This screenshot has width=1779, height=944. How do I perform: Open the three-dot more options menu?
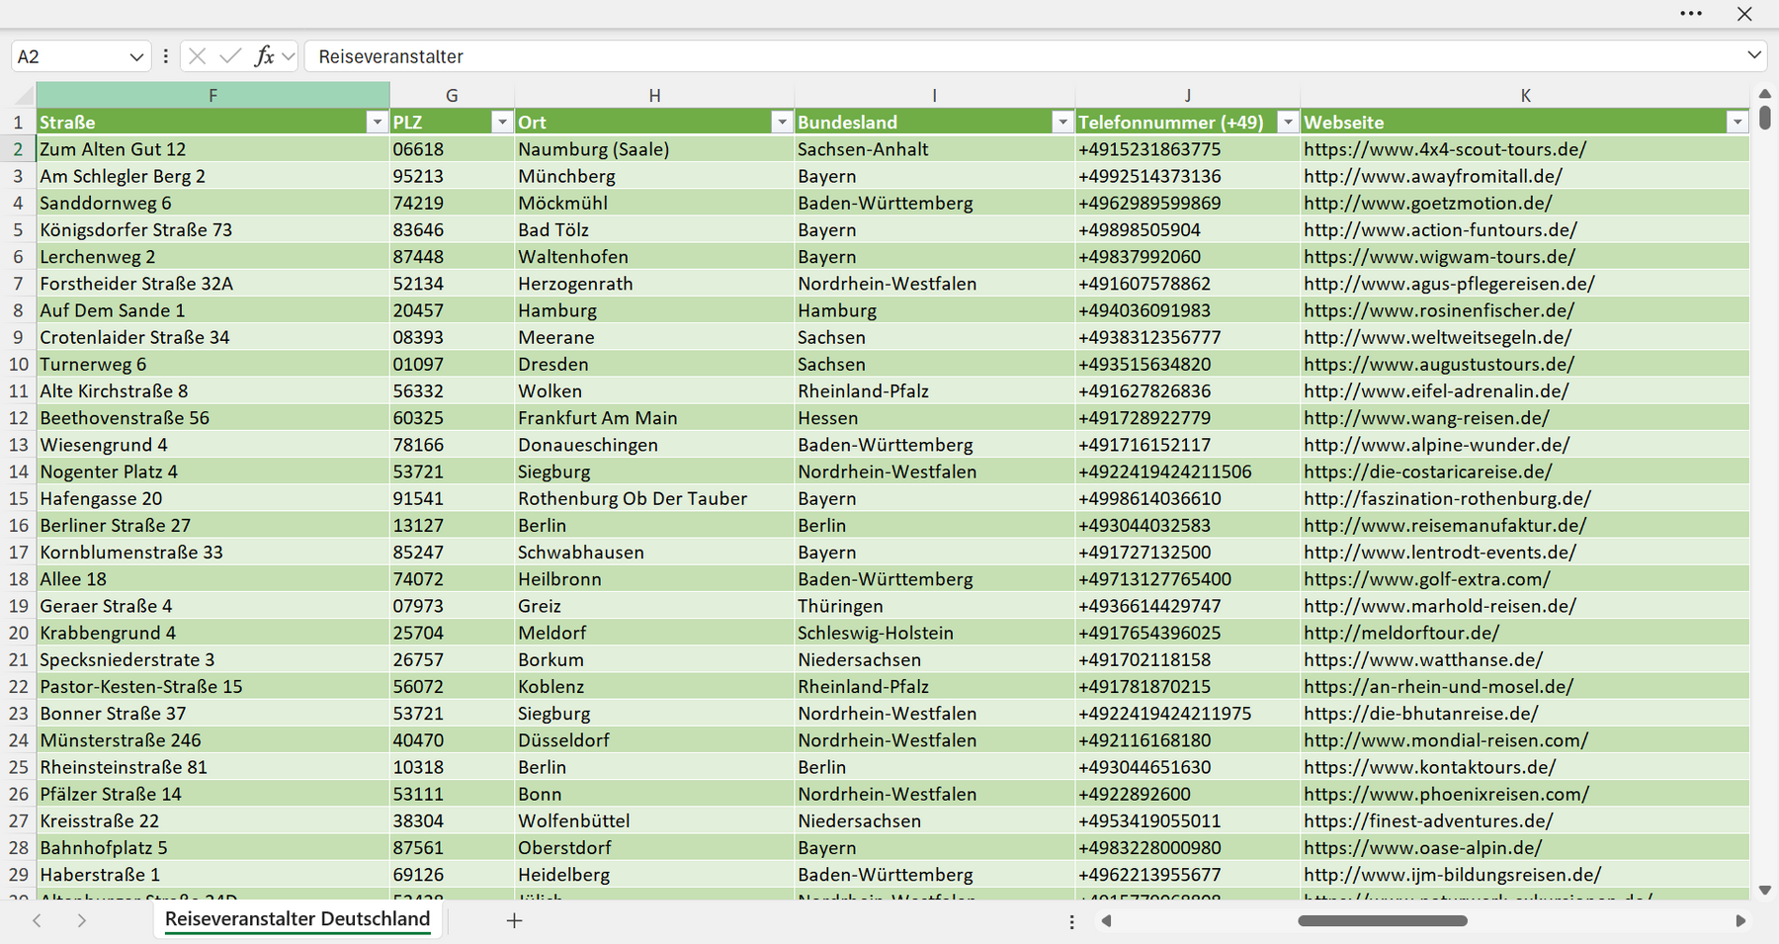point(1691,14)
